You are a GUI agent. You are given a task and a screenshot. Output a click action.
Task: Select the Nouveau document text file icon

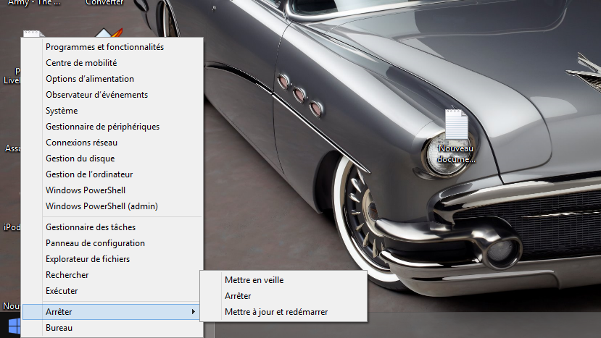(456, 125)
